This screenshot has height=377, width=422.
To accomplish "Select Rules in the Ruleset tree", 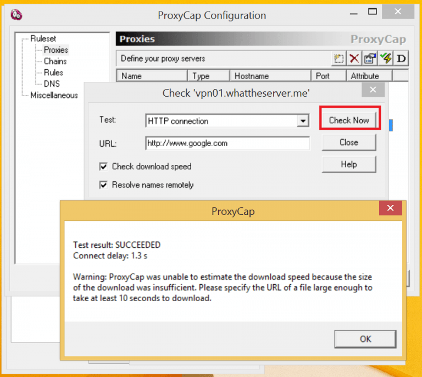I will click(x=53, y=73).
